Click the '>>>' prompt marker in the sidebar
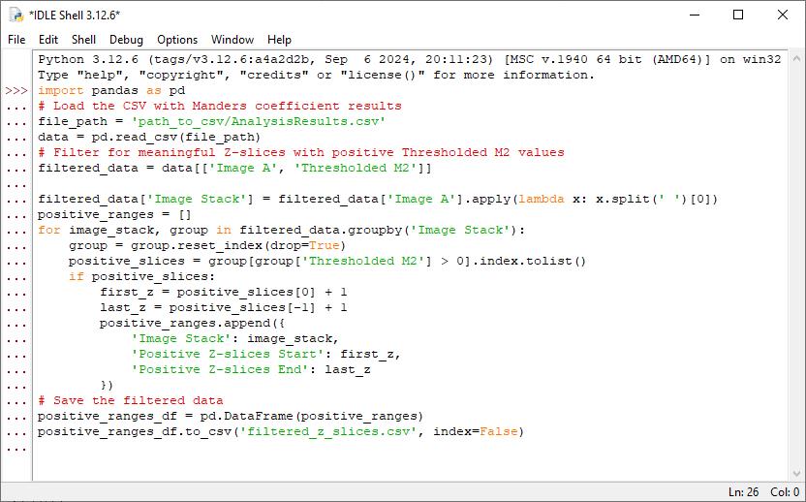 coord(16,90)
